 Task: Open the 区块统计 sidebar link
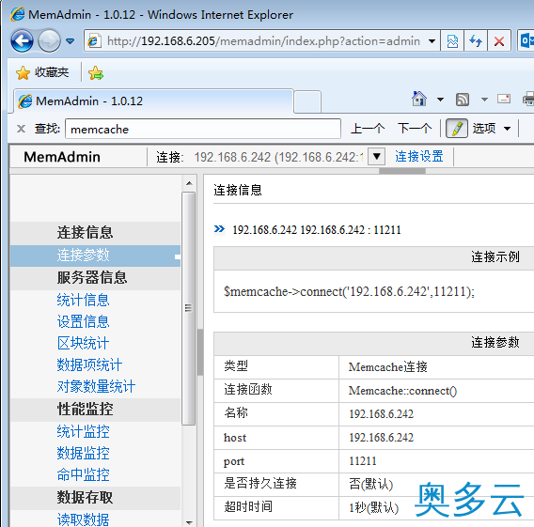click(x=83, y=343)
